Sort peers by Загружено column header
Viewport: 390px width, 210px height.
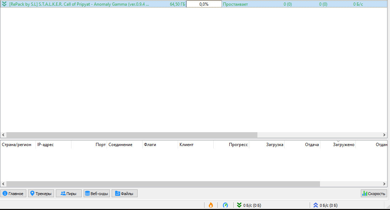click(x=343, y=145)
